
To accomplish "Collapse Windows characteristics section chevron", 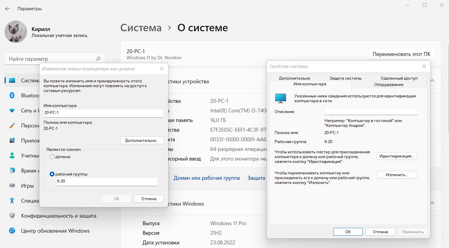I will tap(432, 203).
